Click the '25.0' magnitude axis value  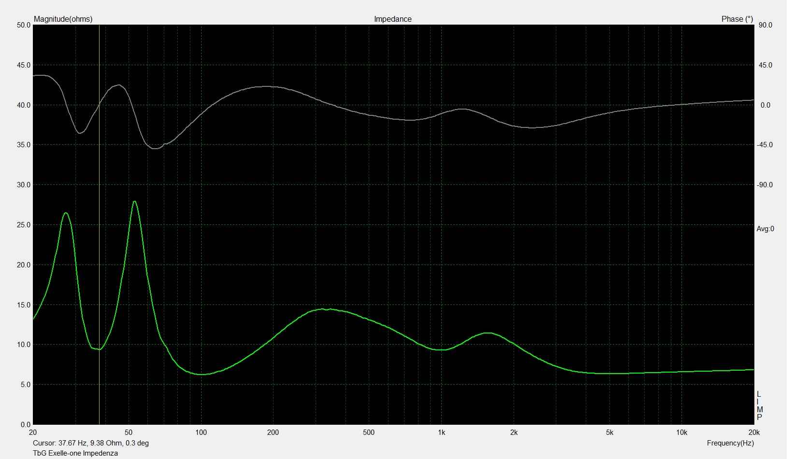pos(24,225)
